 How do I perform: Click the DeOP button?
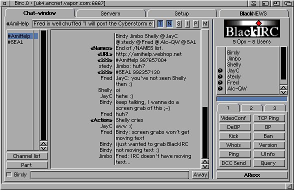234,127
